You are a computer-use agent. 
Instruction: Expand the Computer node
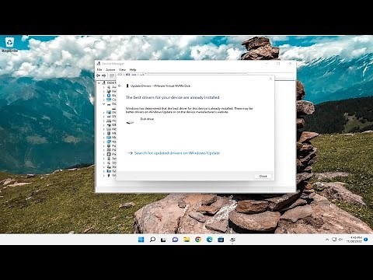[x=104, y=100]
